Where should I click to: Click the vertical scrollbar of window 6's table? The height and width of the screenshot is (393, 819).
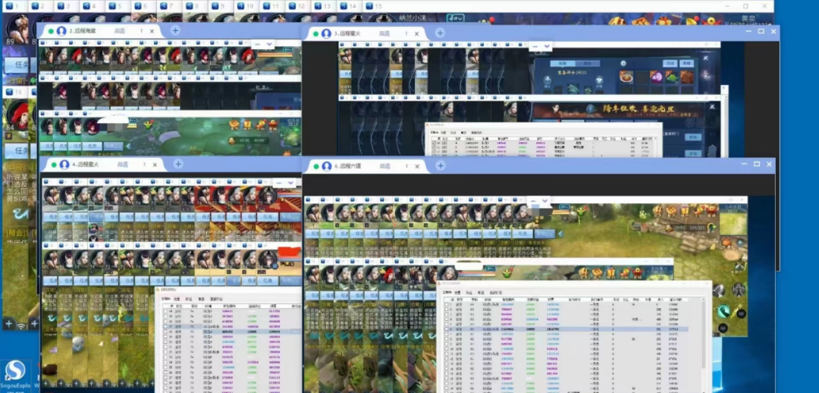(x=703, y=335)
